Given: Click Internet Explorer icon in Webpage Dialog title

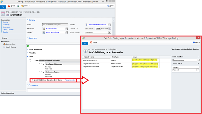Looking at the screenshot, I should coord(83,38).
